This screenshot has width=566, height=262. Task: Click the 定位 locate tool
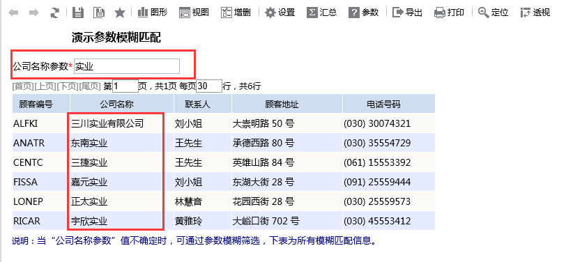coord(493,13)
